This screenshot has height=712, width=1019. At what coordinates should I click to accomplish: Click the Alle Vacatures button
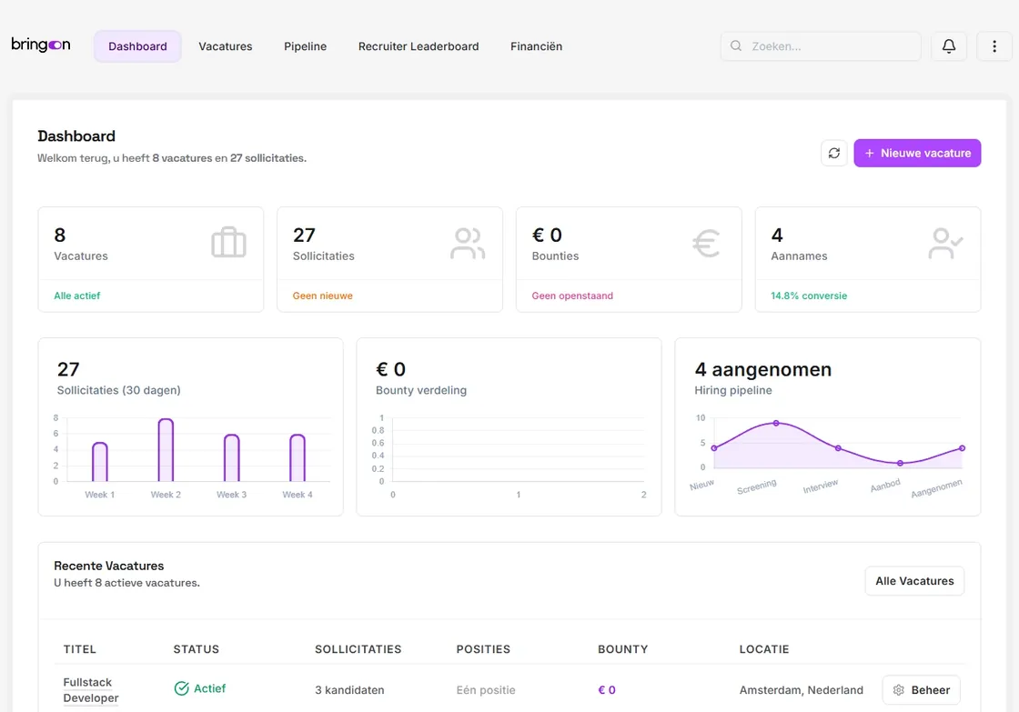pyautogui.click(x=914, y=581)
